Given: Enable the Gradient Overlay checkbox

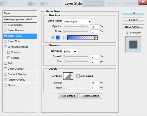Looking at the screenshot, I should pyautogui.click(x=6, y=74).
